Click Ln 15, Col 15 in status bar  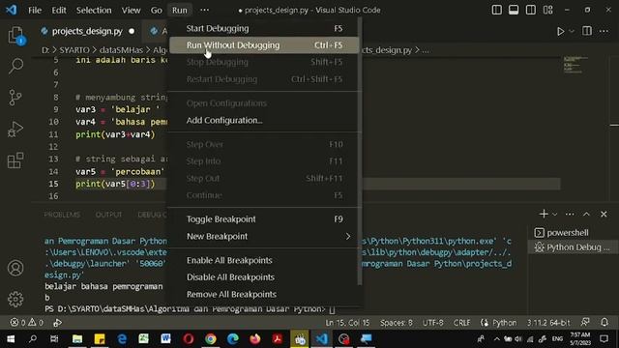[347, 323]
